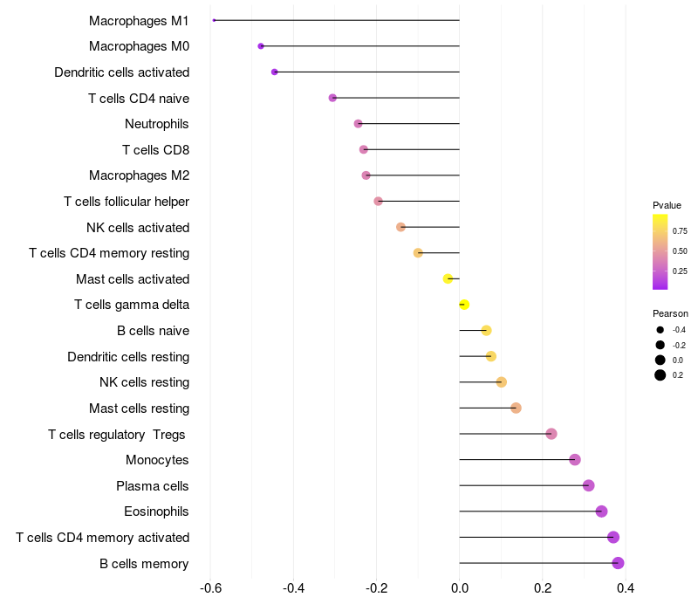Select the NK cells resting label

[145, 382]
